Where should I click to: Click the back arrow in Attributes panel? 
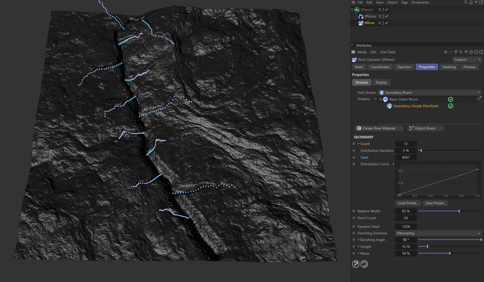pos(446,52)
